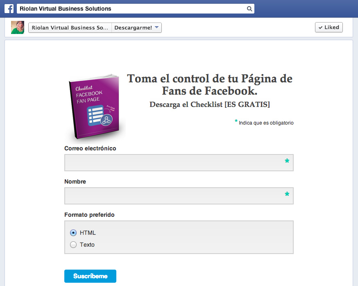Click the Facebook logo icon
This screenshot has height=286, width=358.
pyautogui.click(x=9, y=9)
